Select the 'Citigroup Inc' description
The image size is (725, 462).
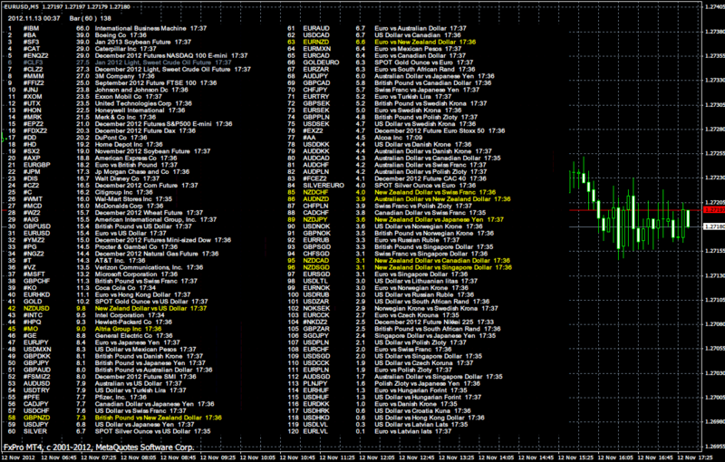[114, 192]
